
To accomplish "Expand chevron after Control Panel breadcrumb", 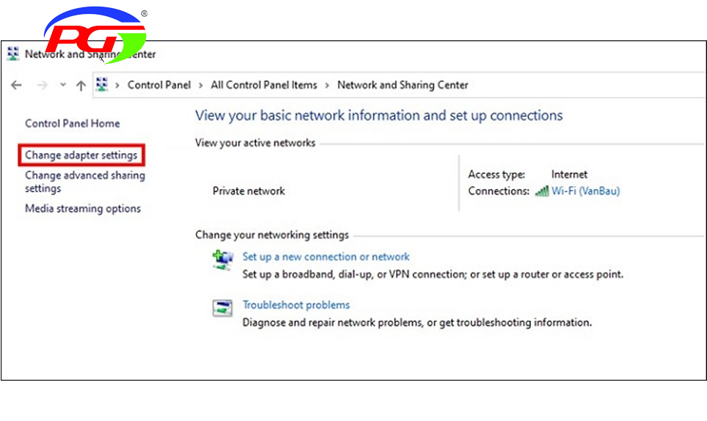I will click(201, 85).
